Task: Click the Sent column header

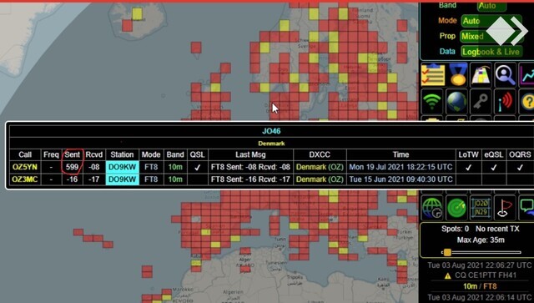Action: pyautogui.click(x=73, y=154)
